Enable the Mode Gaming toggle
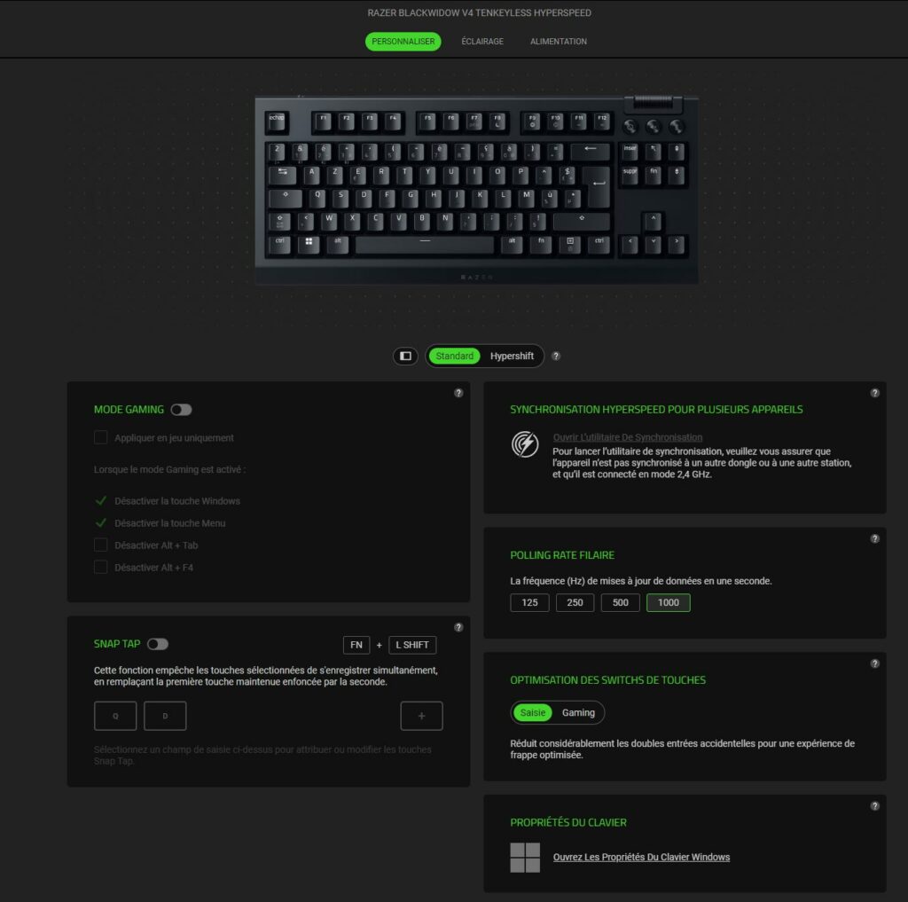The width and height of the screenshot is (908, 902). (x=181, y=410)
